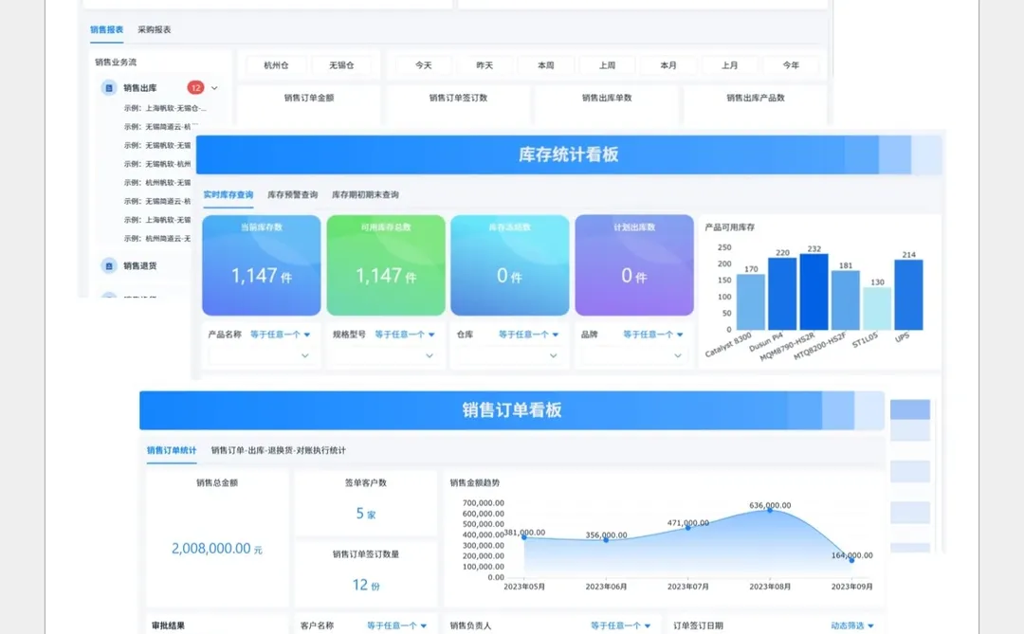This screenshot has height=634, width=1024.
Task: Click the 本月 time filter button
Action: (x=667, y=64)
